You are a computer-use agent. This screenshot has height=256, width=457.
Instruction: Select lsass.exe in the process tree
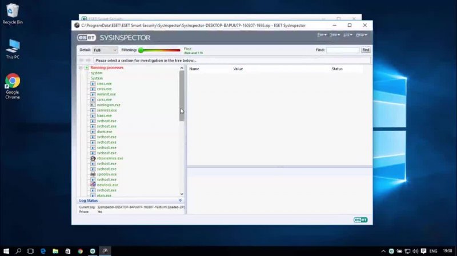105,115
